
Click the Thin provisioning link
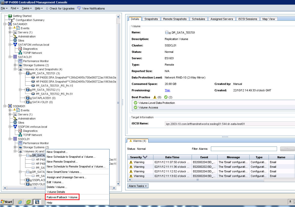[x=167, y=90]
